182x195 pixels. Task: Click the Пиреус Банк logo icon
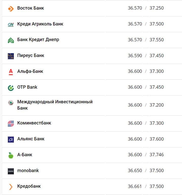click(x=11, y=56)
